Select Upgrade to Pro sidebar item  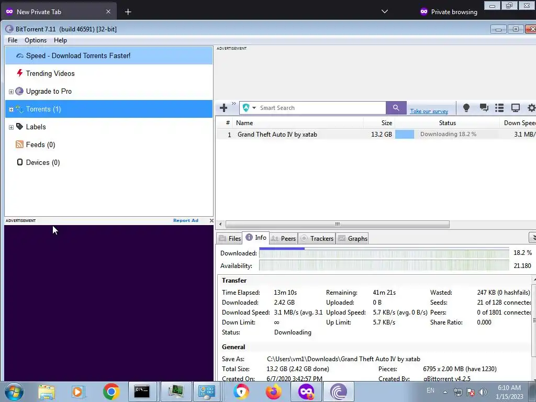tap(49, 91)
